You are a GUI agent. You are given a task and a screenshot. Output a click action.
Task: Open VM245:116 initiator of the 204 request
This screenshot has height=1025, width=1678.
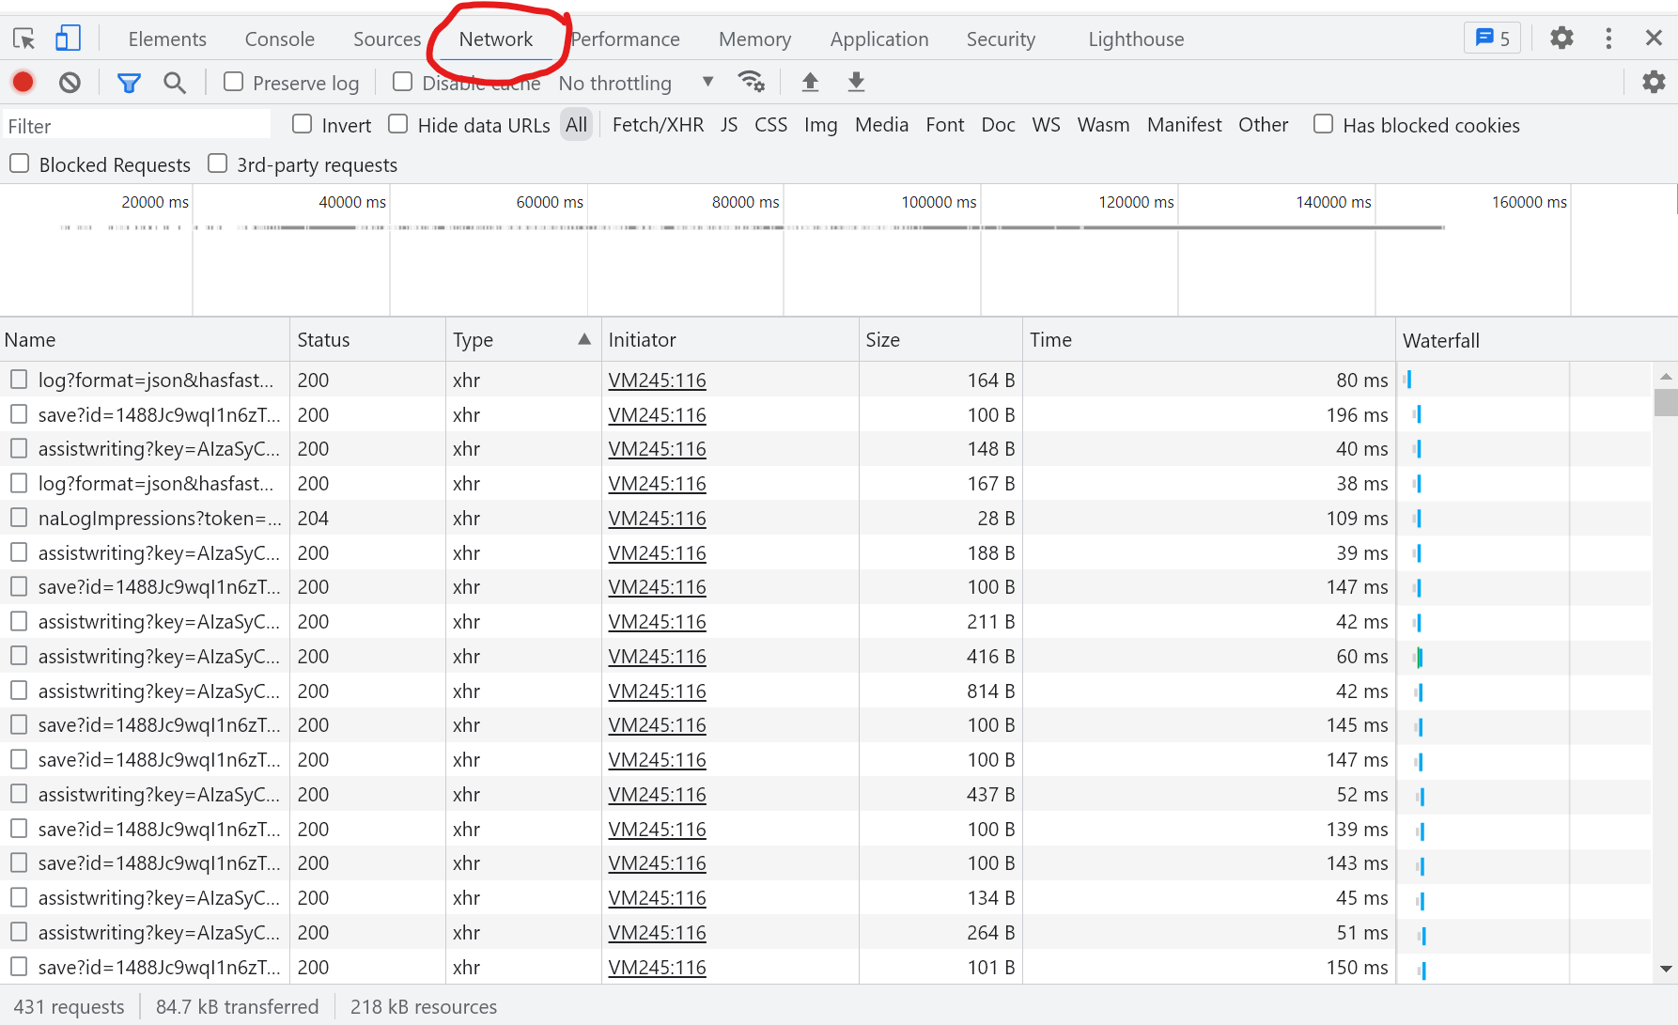pos(657,518)
